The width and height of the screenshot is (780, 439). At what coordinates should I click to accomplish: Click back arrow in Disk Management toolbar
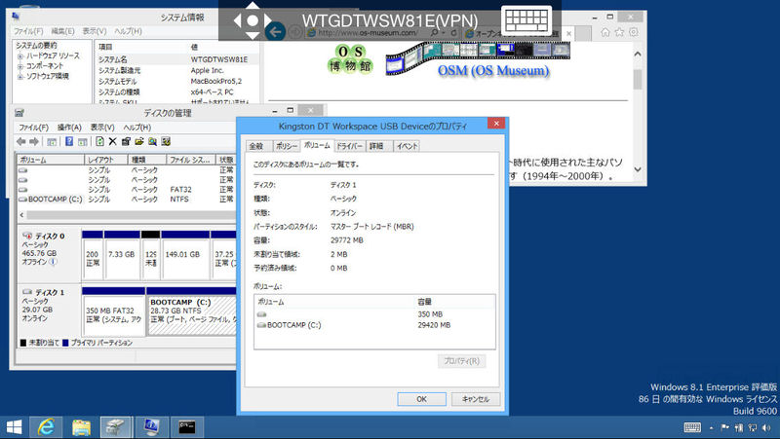[x=20, y=141]
